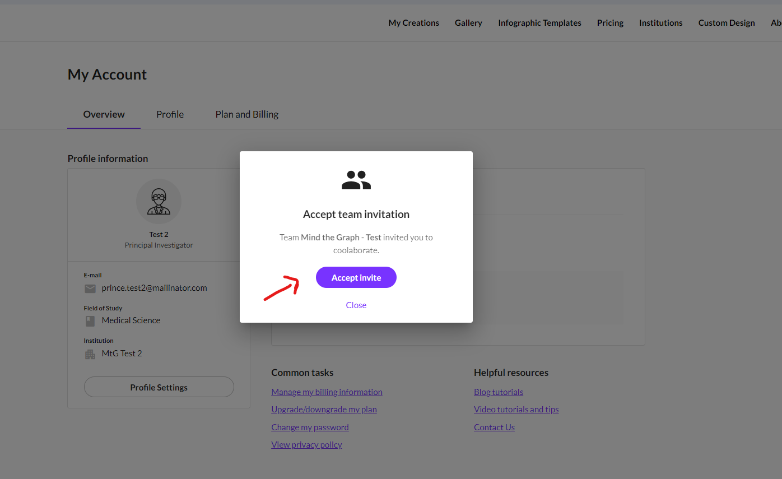Click the Common tasks heading
Image resolution: width=782 pixels, height=479 pixels.
(302, 373)
